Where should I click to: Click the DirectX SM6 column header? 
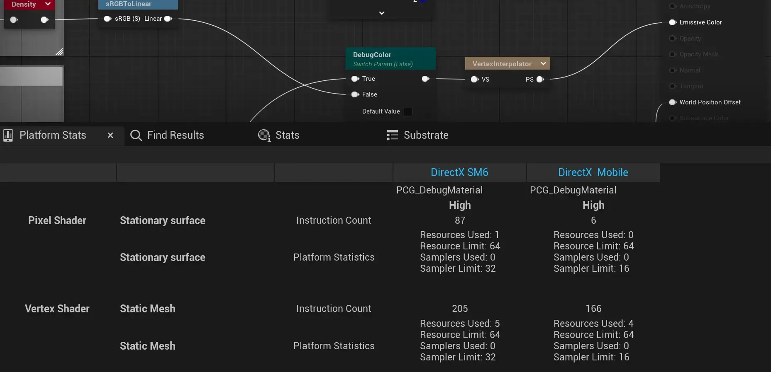click(x=459, y=172)
